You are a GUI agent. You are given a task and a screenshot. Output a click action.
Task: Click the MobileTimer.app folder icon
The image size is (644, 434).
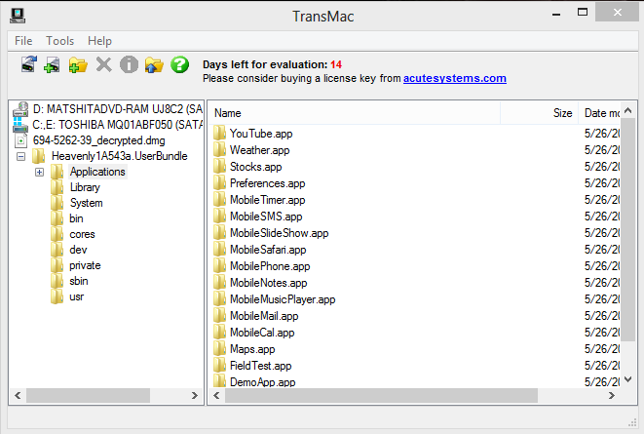[x=220, y=200]
